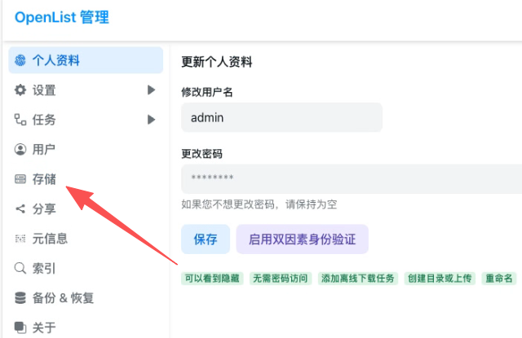Click the 更新个人资料 heading
Viewport: 522px width, 338px height.
217,62
